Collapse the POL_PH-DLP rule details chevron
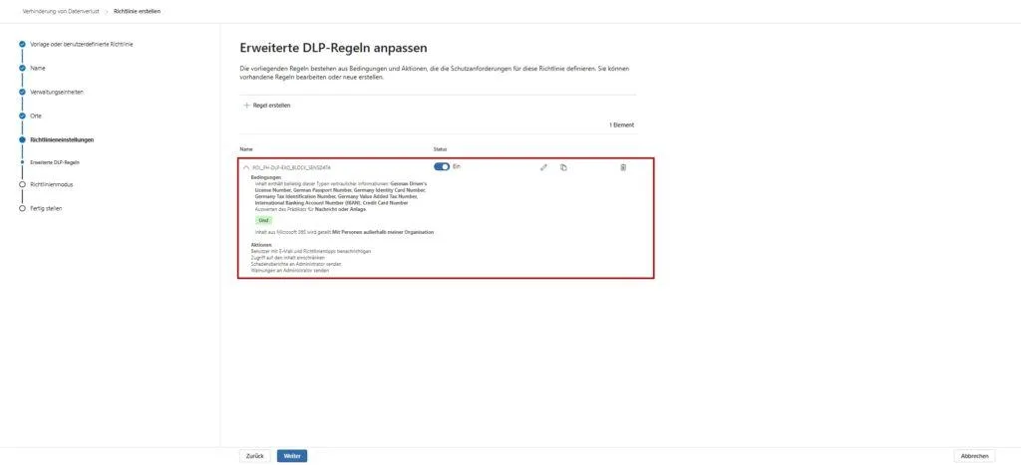Viewport: 1021px width, 465px height. [246, 167]
